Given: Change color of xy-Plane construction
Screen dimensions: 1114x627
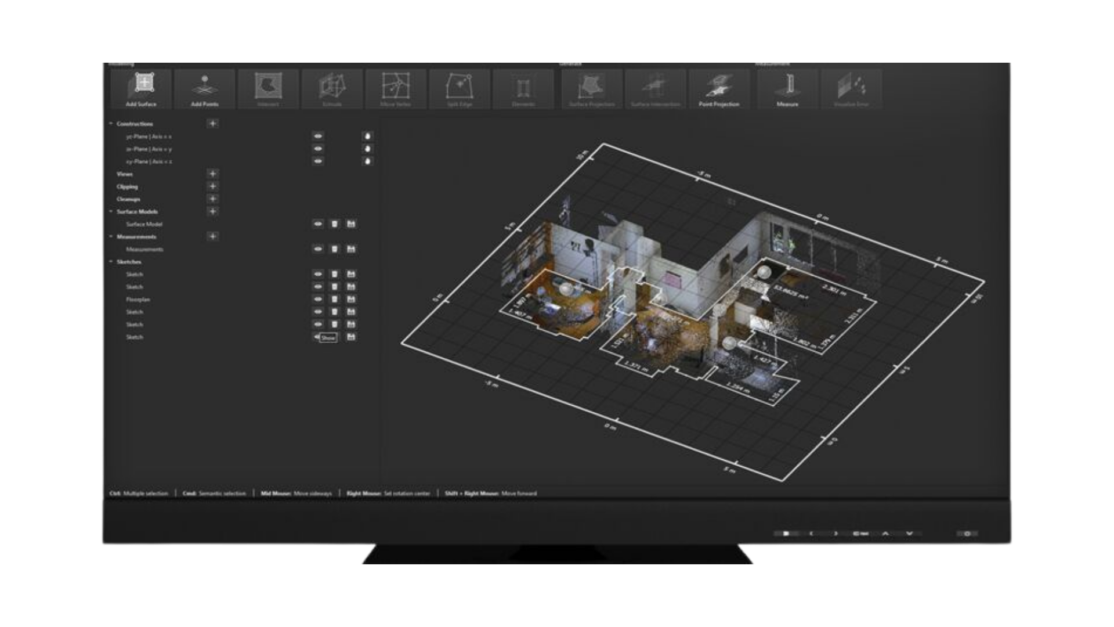Looking at the screenshot, I should [367, 161].
